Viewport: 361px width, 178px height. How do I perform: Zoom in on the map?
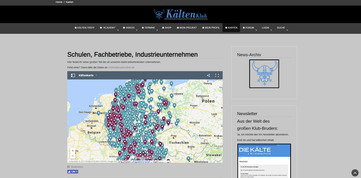pyautogui.click(x=73, y=151)
